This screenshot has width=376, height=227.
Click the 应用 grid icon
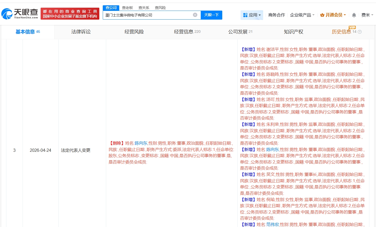(245, 15)
